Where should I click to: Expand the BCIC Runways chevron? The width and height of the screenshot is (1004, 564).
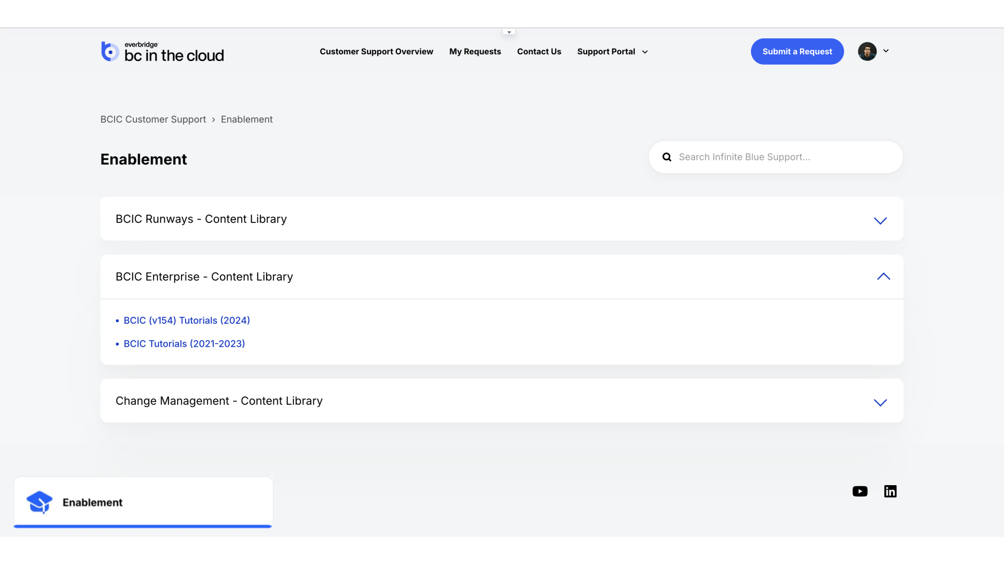coord(880,220)
